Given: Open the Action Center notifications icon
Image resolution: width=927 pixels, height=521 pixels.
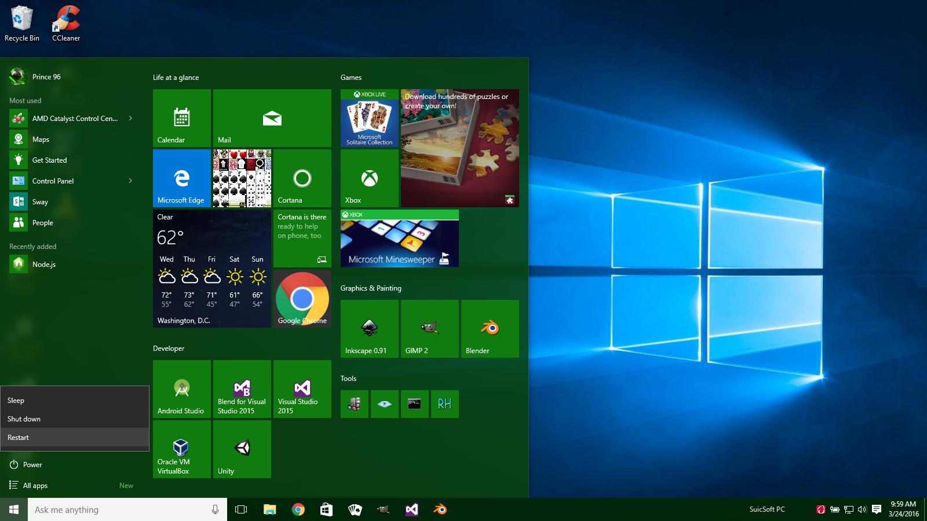Looking at the screenshot, I should tap(877, 509).
